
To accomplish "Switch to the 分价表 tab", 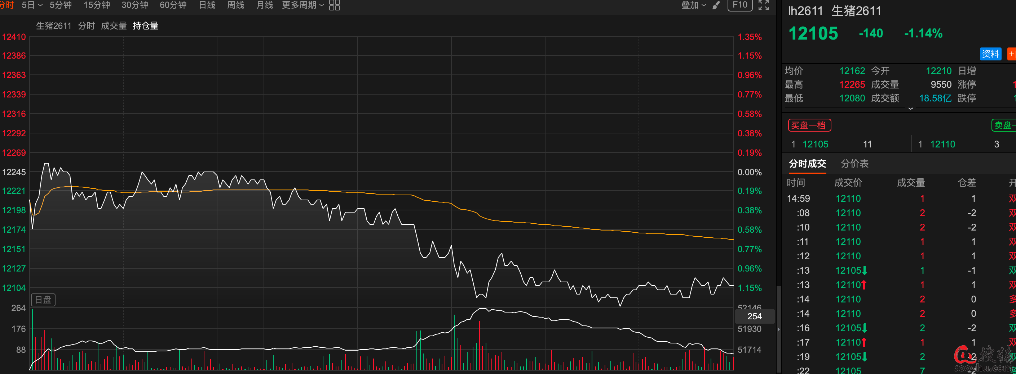I will click(x=854, y=164).
